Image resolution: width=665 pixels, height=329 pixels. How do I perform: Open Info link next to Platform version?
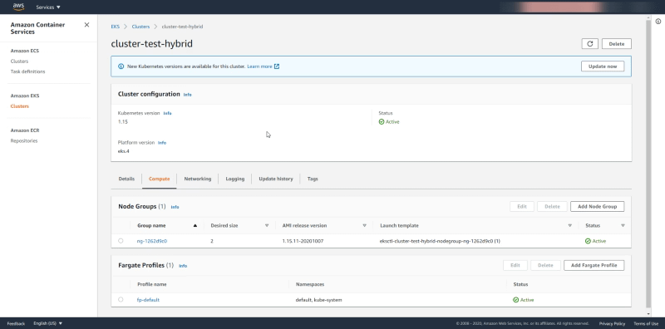(x=162, y=143)
